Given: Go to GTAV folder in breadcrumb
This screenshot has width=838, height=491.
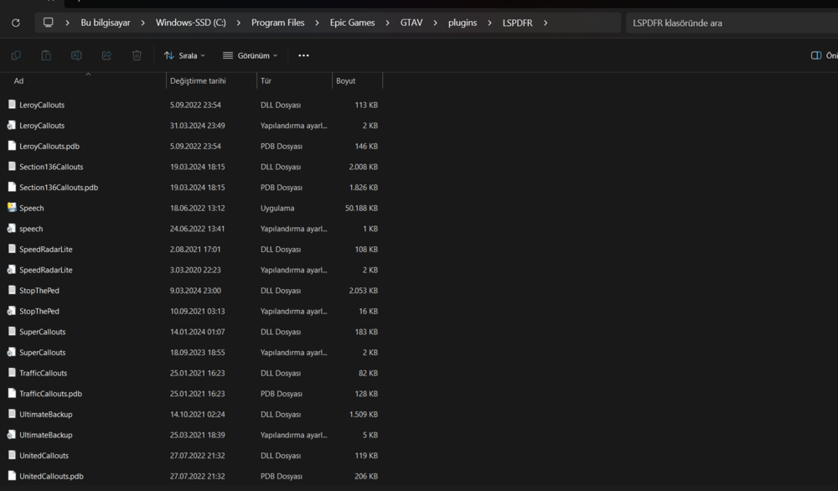Looking at the screenshot, I should point(411,23).
